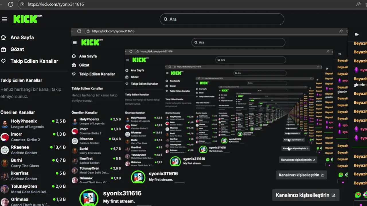Open the HolyPhoenix channel link in the outermost sidebar
Image resolution: width=367 pixels, height=206 pixels.
pos(24,121)
